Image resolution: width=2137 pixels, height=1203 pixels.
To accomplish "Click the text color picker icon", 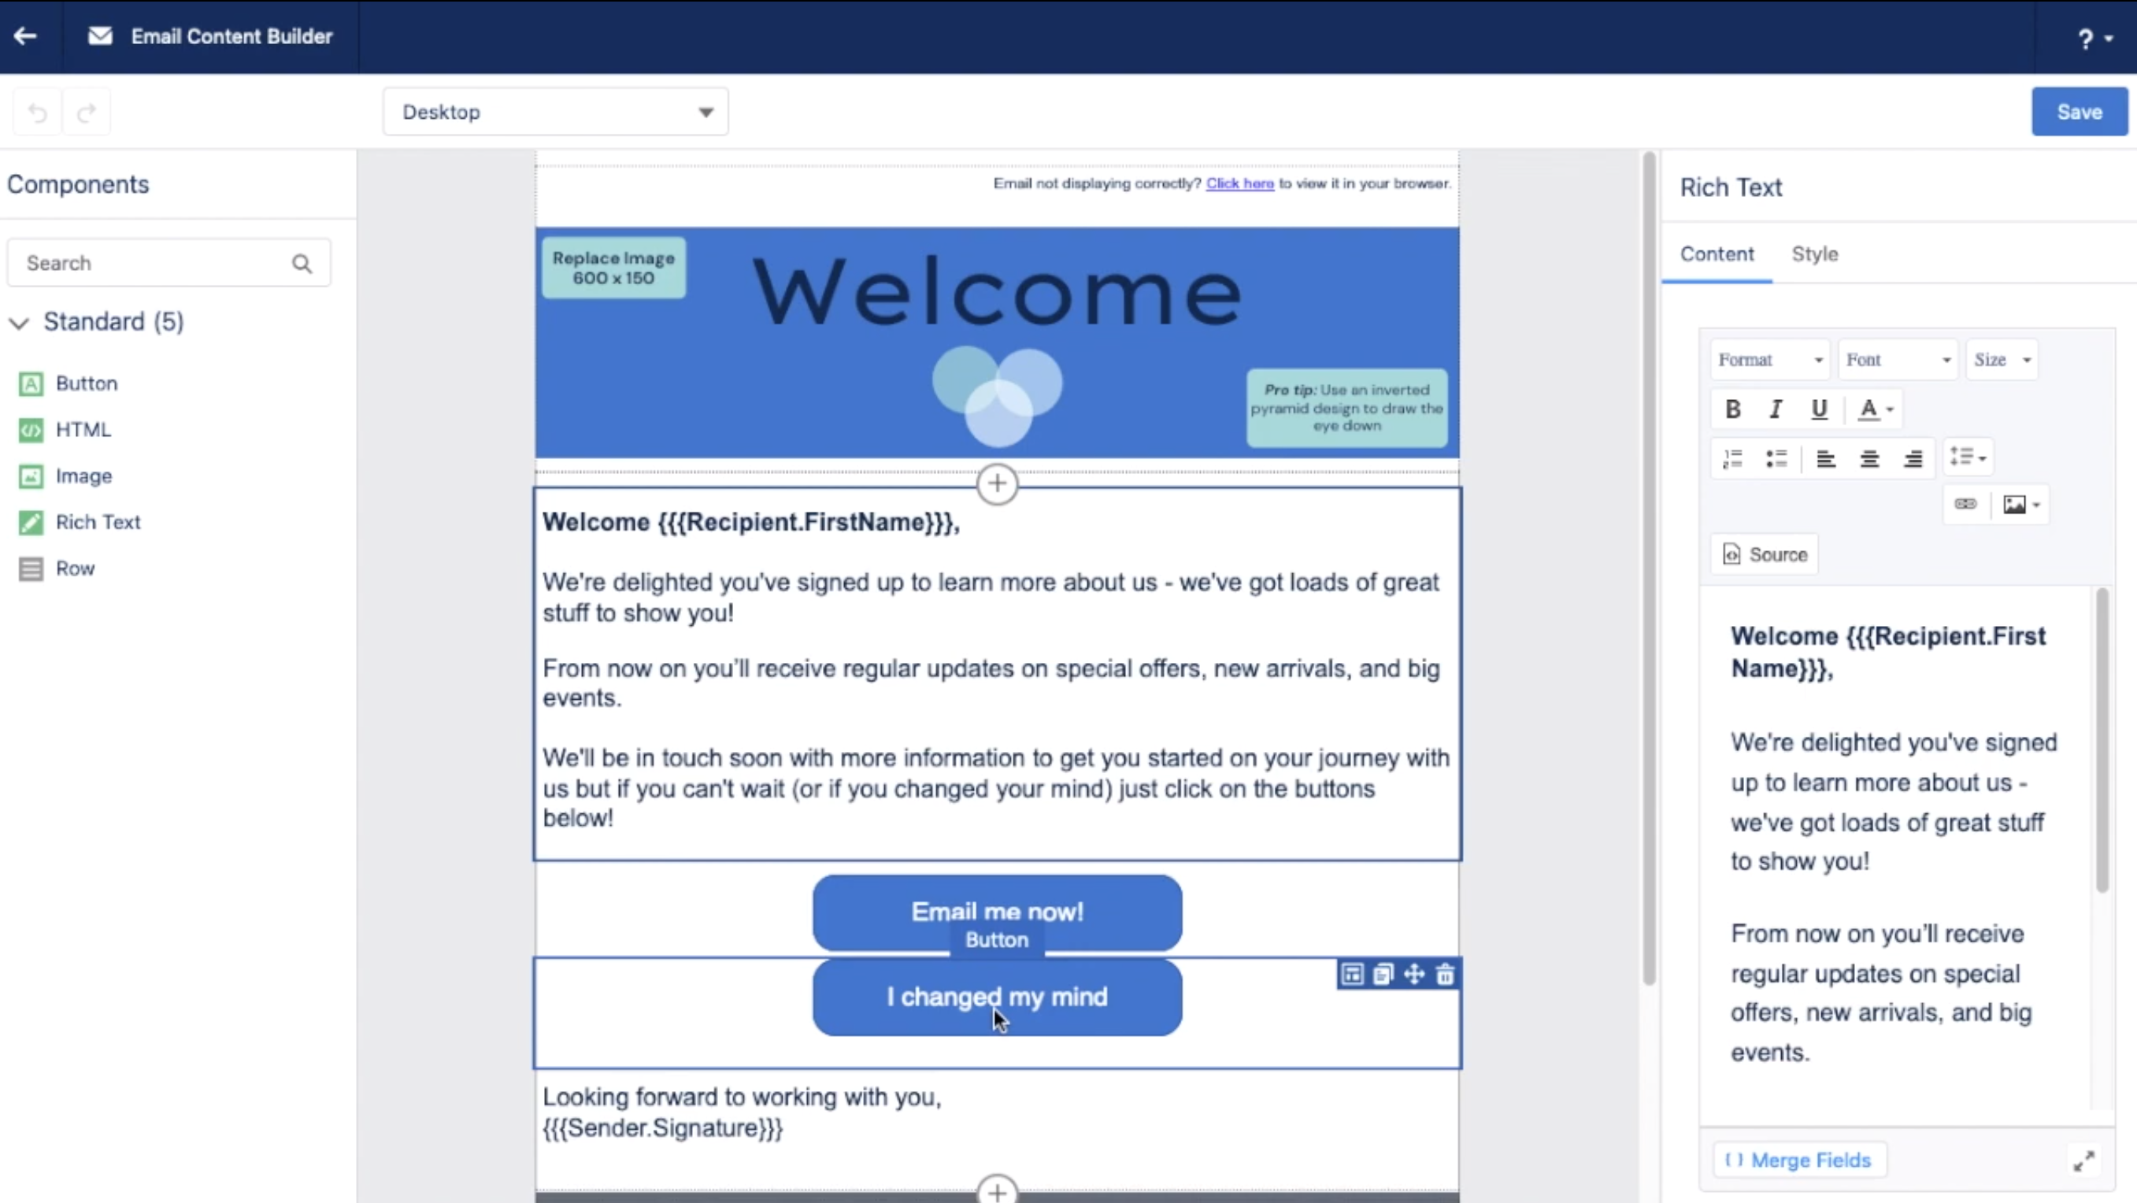I will (x=1876, y=408).
